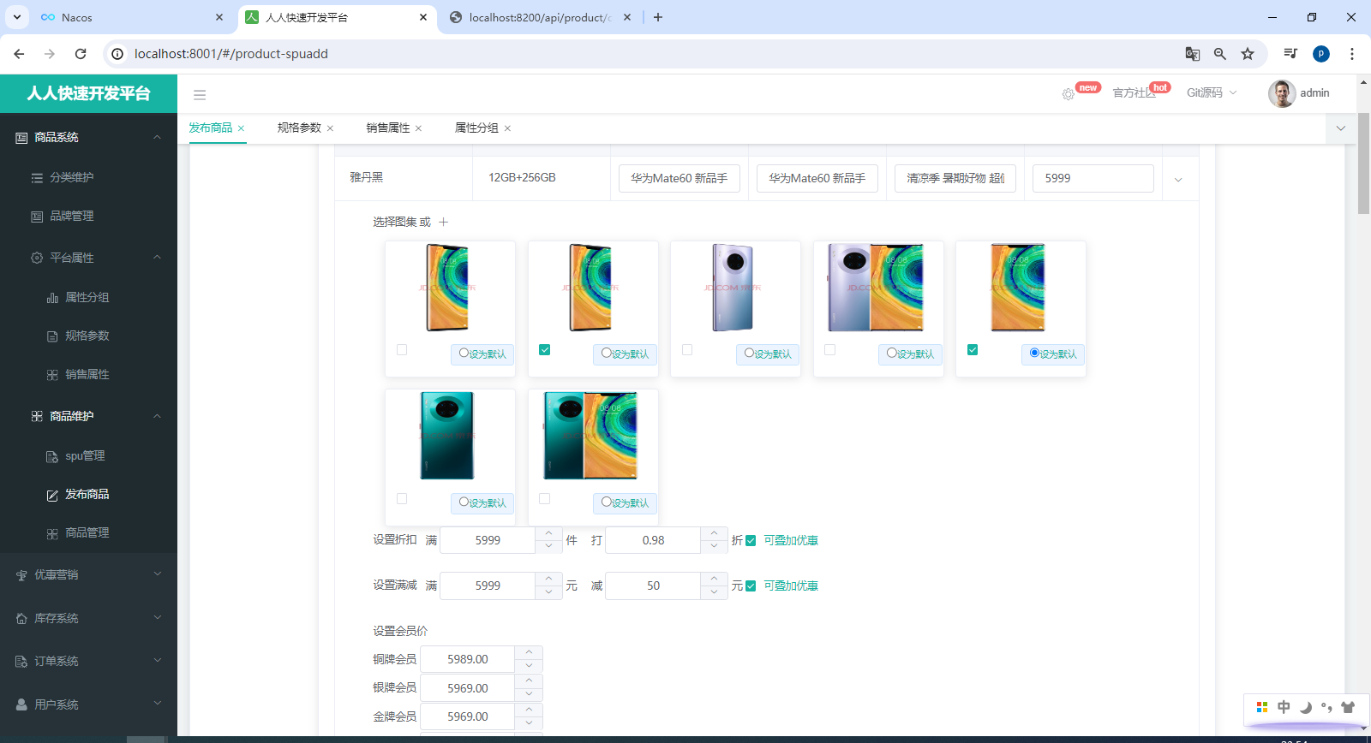Screen dimensions: 1371x743
Task: Set first phone image as default radio
Action: [464, 353]
